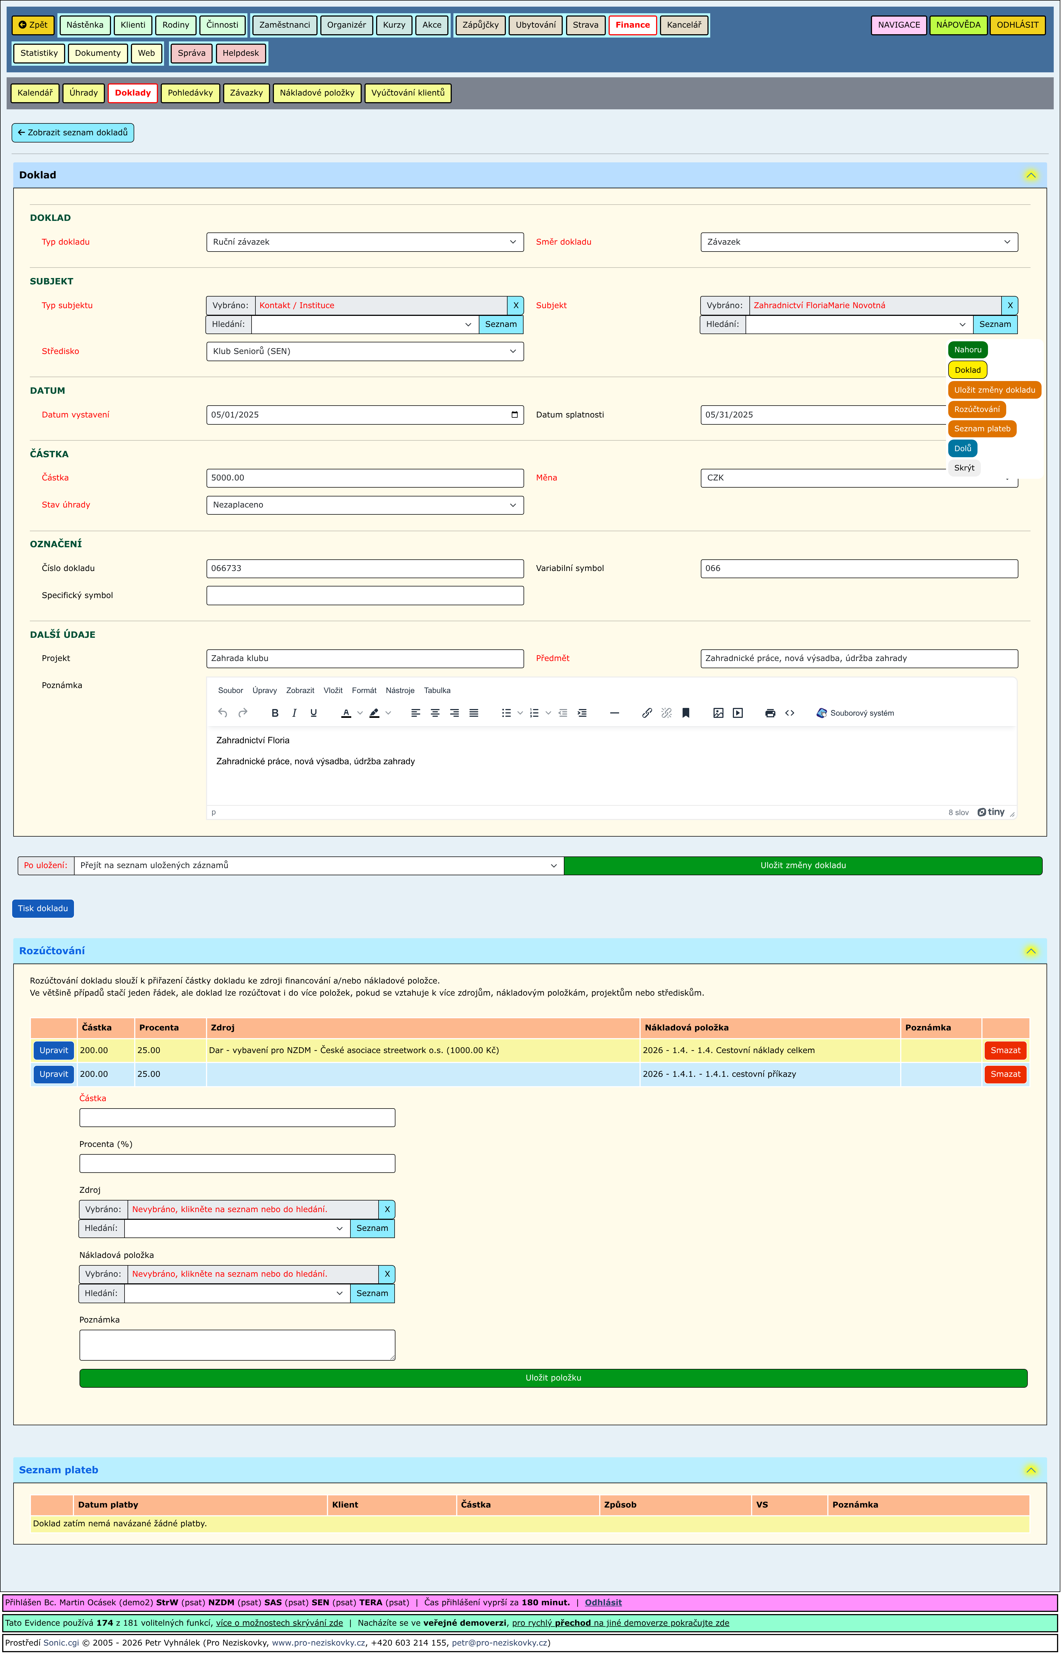Viewport: 1062px width, 1666px height.
Task: Click the Seznam button for Zdroj
Action: click(372, 1229)
